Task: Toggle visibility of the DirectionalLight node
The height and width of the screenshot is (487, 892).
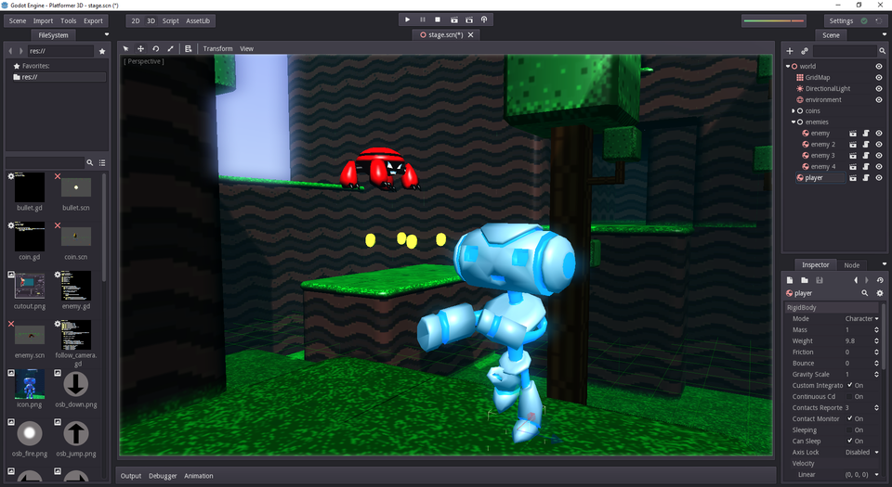Action: pyautogui.click(x=879, y=89)
